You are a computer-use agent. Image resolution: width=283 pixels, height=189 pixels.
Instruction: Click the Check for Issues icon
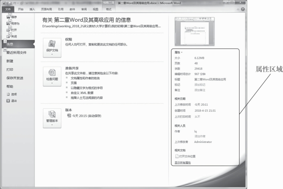point(52,72)
